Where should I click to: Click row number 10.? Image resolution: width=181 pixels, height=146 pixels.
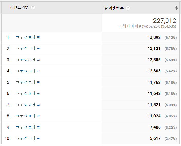point(7,138)
